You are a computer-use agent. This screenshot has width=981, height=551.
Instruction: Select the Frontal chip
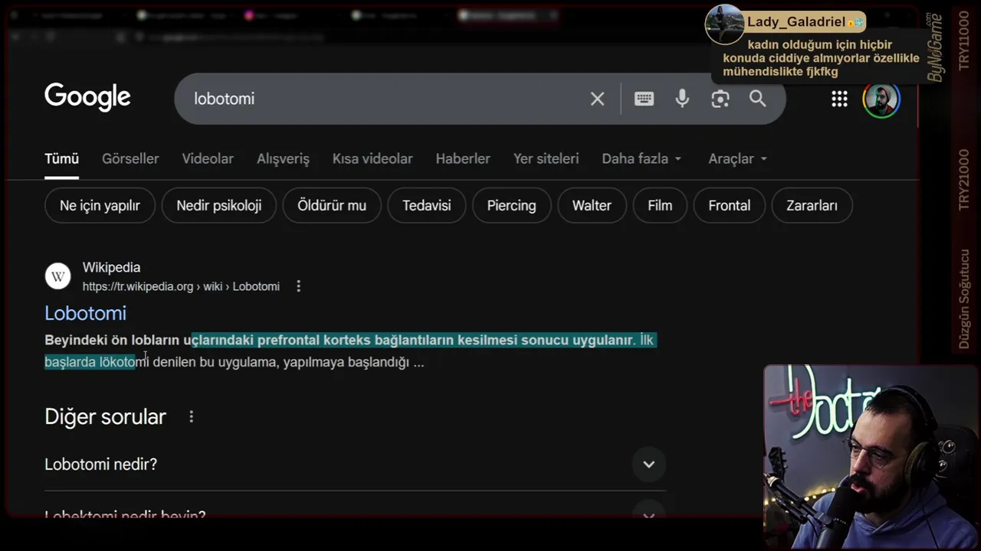point(729,206)
